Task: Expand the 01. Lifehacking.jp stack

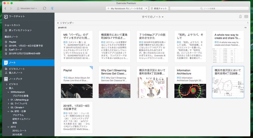Action: 8,100
